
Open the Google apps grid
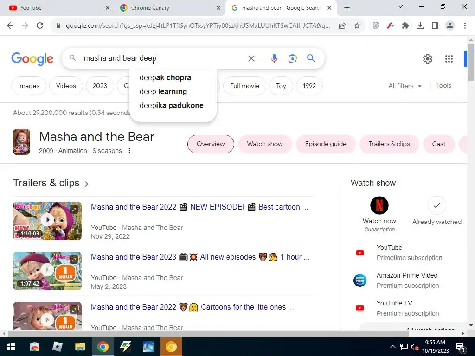click(449, 59)
